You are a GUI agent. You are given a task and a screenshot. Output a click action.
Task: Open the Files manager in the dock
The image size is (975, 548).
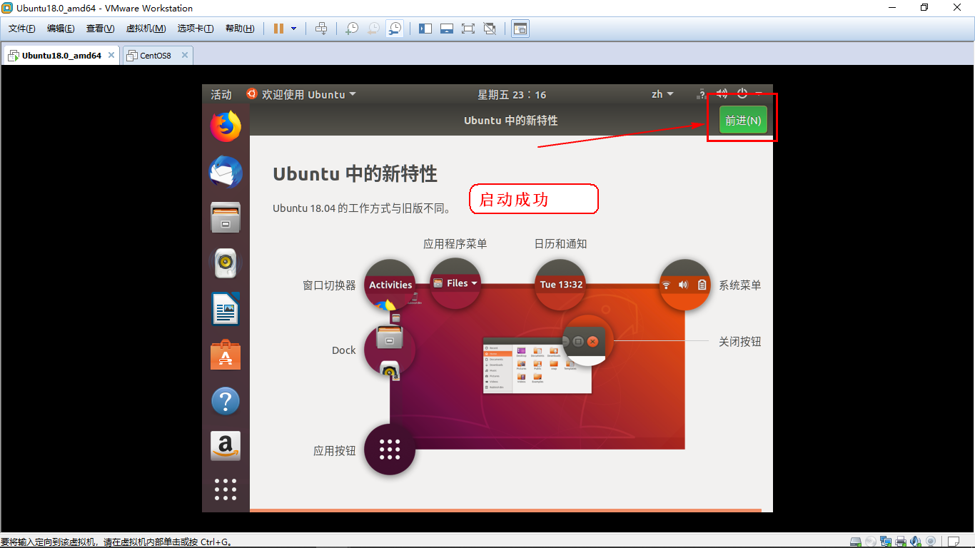(x=226, y=218)
